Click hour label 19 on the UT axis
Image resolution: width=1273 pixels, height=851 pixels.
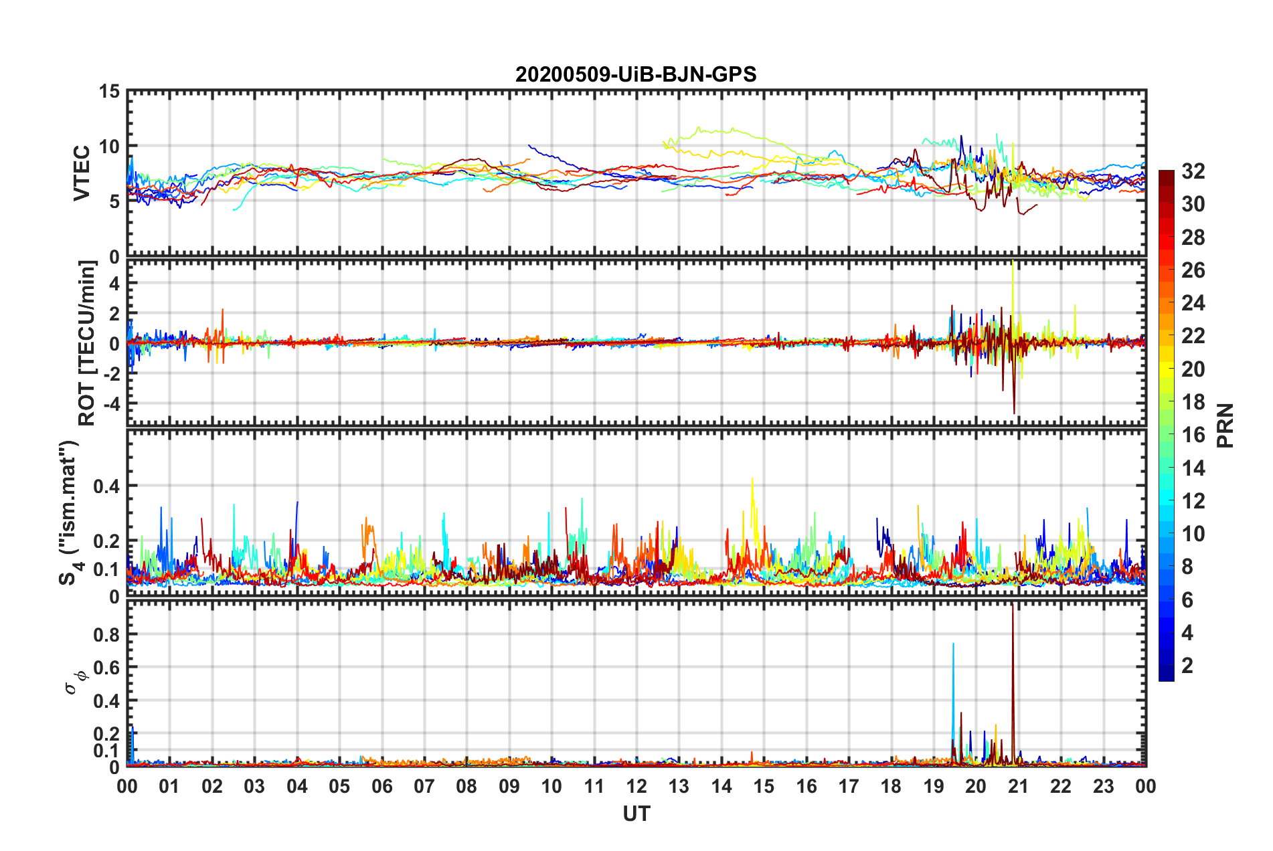934,786
